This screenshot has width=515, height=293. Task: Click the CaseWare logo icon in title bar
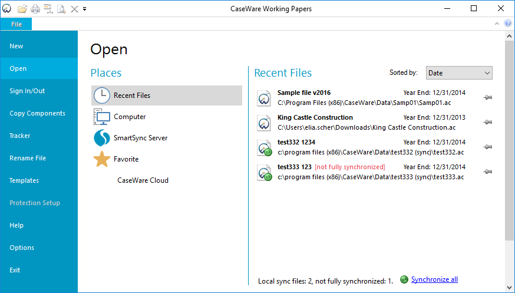(6, 8)
